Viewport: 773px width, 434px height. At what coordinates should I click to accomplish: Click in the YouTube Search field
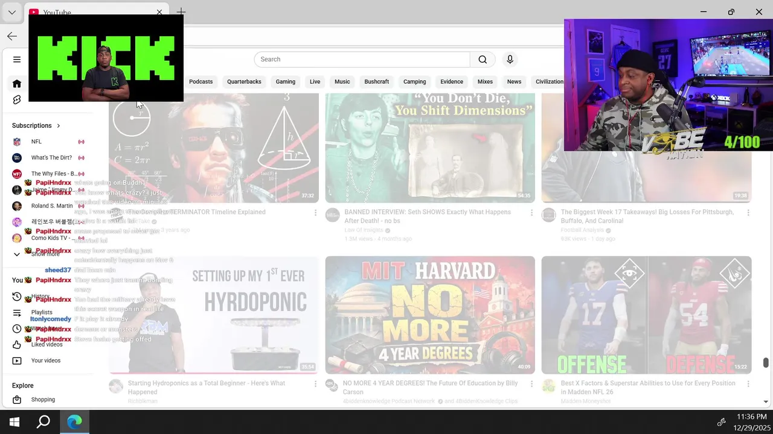click(362, 59)
